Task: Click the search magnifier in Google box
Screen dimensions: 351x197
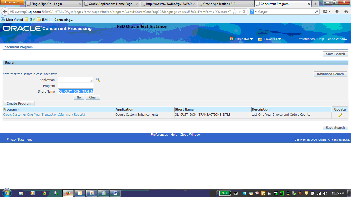Action: coord(316,12)
